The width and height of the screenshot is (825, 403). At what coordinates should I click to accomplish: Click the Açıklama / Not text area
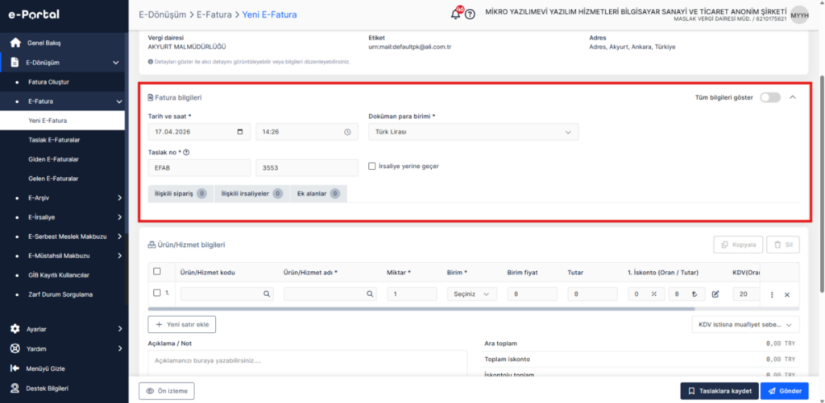coord(308,364)
